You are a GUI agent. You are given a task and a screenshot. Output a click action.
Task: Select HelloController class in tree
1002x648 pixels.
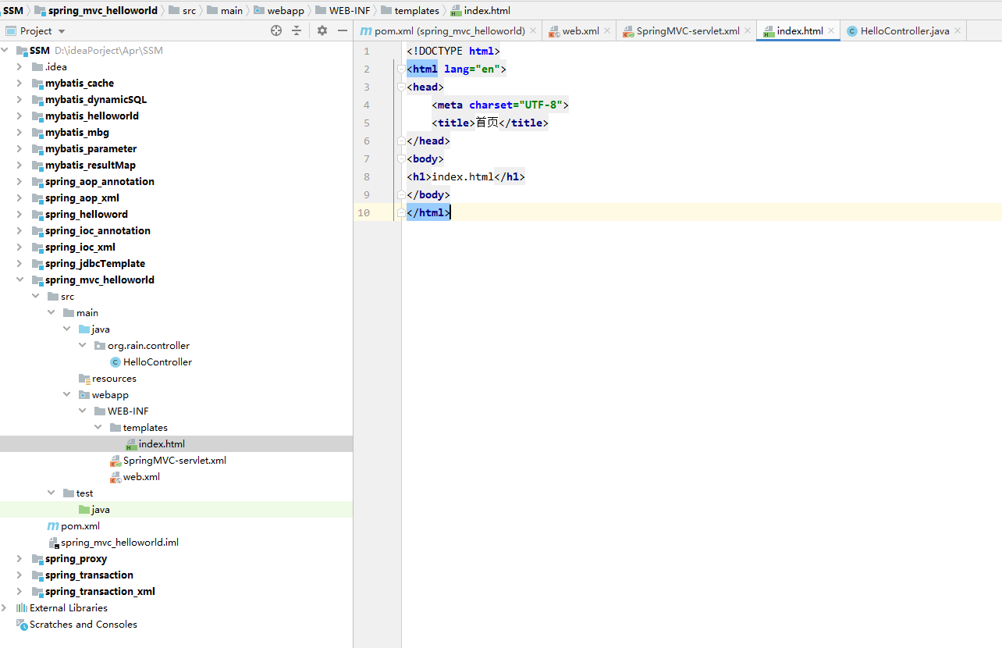tap(158, 361)
